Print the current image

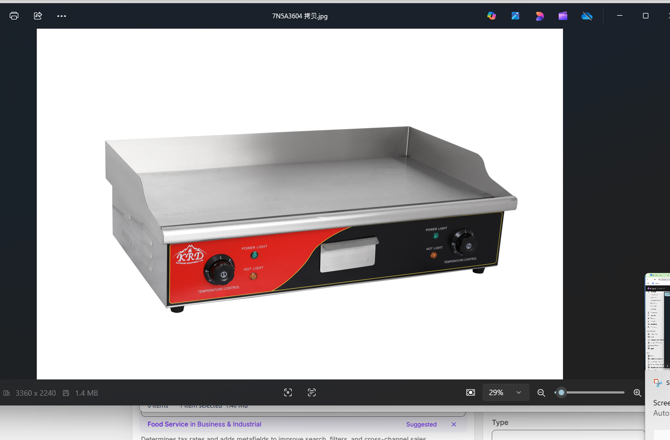[14, 16]
